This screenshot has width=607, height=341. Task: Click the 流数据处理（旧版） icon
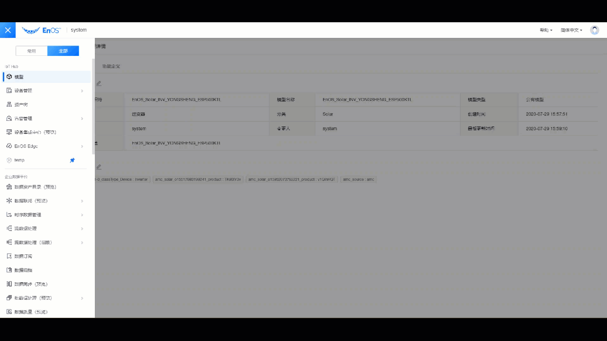click(x=9, y=242)
